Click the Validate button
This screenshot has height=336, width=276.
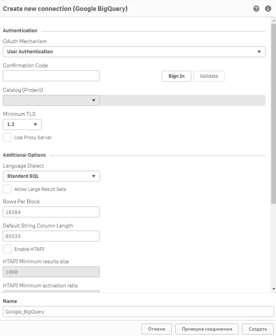click(209, 76)
